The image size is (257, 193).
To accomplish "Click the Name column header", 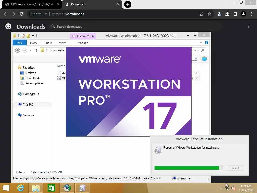I will coord(61,66).
